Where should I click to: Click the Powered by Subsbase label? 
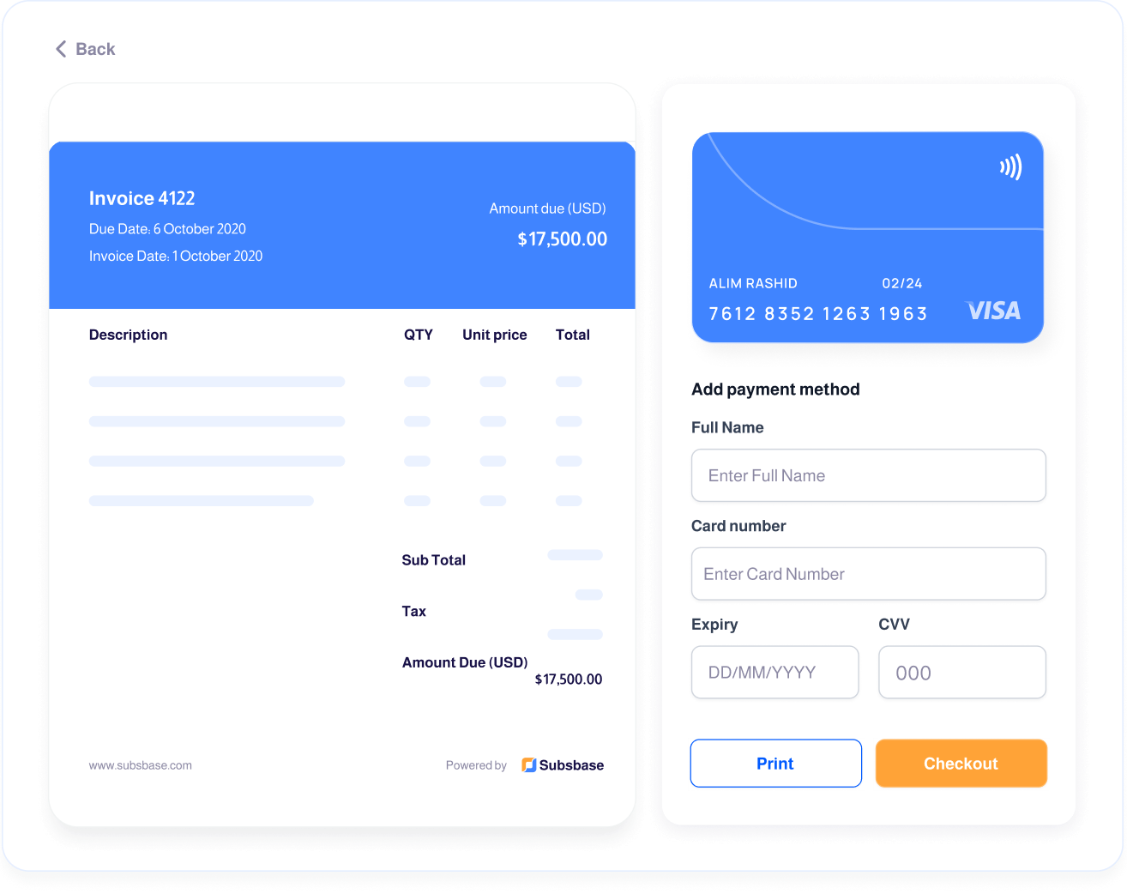(x=476, y=764)
